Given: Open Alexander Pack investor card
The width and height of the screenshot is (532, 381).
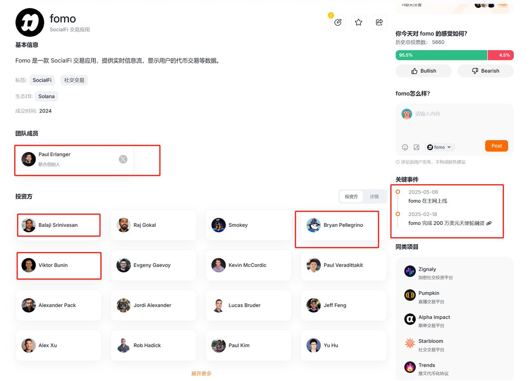Looking at the screenshot, I should (59, 305).
